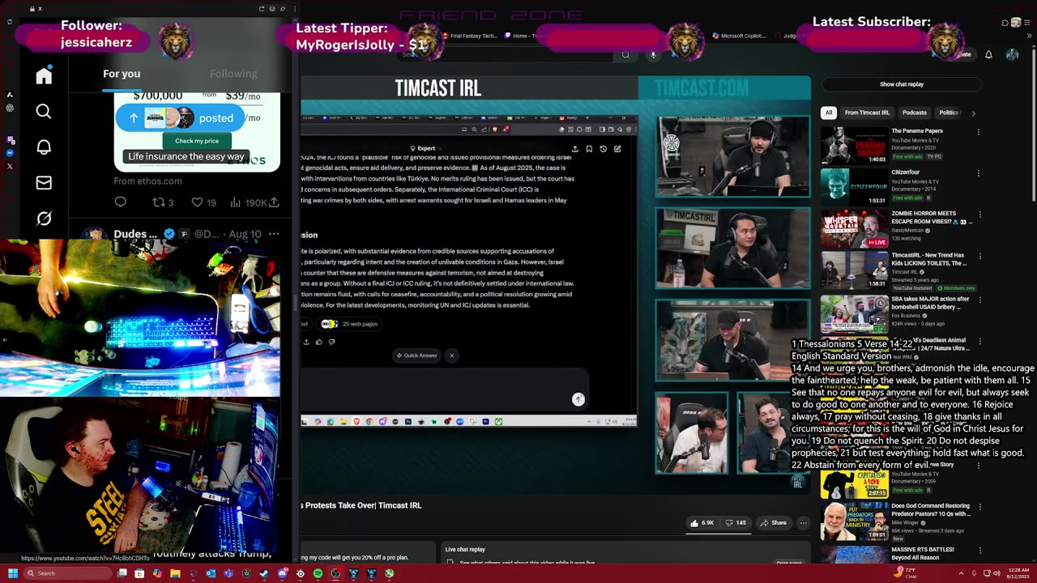This screenshot has width=1037, height=583.
Task: Click Show chat replay button
Action: (902, 84)
